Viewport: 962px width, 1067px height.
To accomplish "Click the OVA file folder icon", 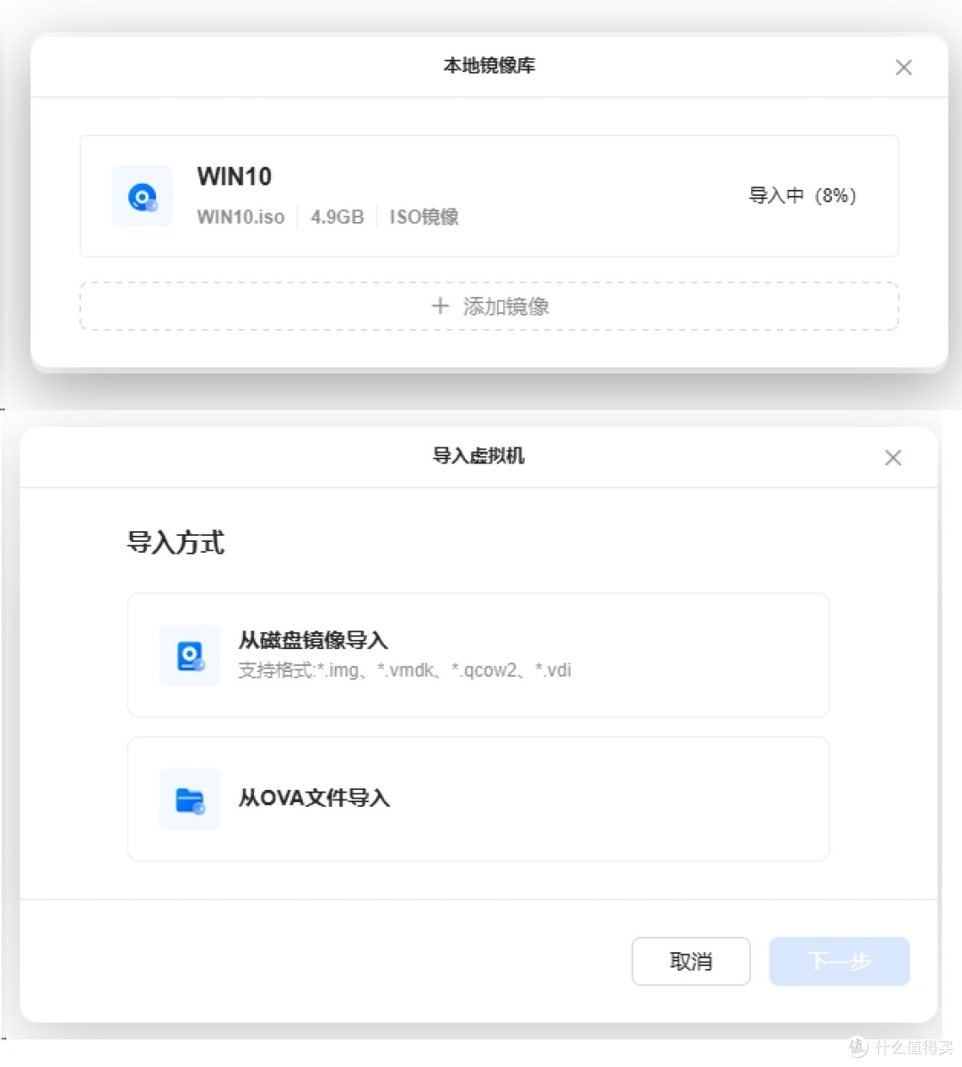I will click(190, 800).
